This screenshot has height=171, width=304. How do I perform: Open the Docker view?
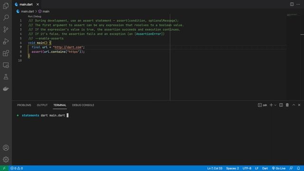point(6,89)
